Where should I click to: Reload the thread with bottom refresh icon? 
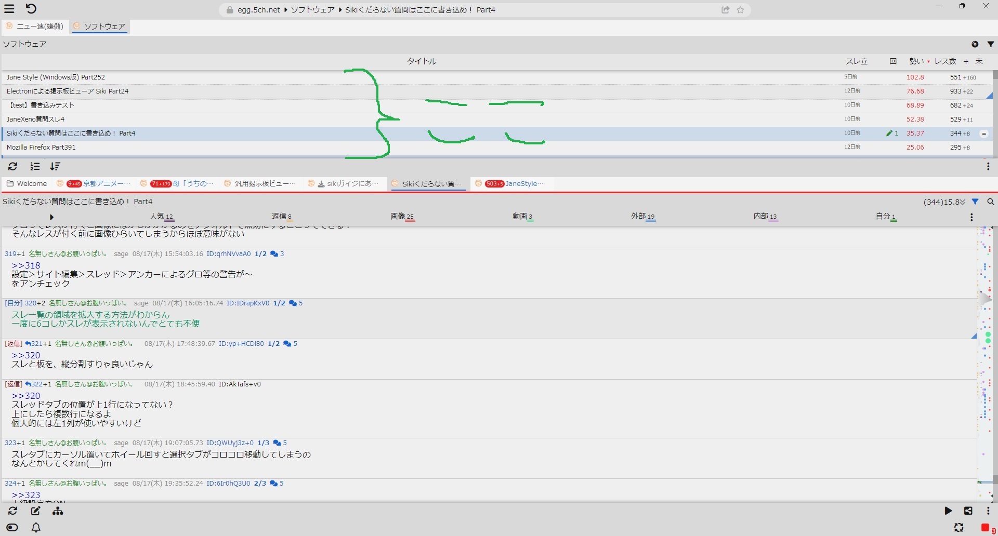13,511
